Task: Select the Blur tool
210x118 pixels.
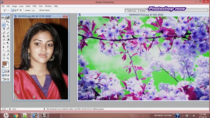Action: tap(4, 43)
